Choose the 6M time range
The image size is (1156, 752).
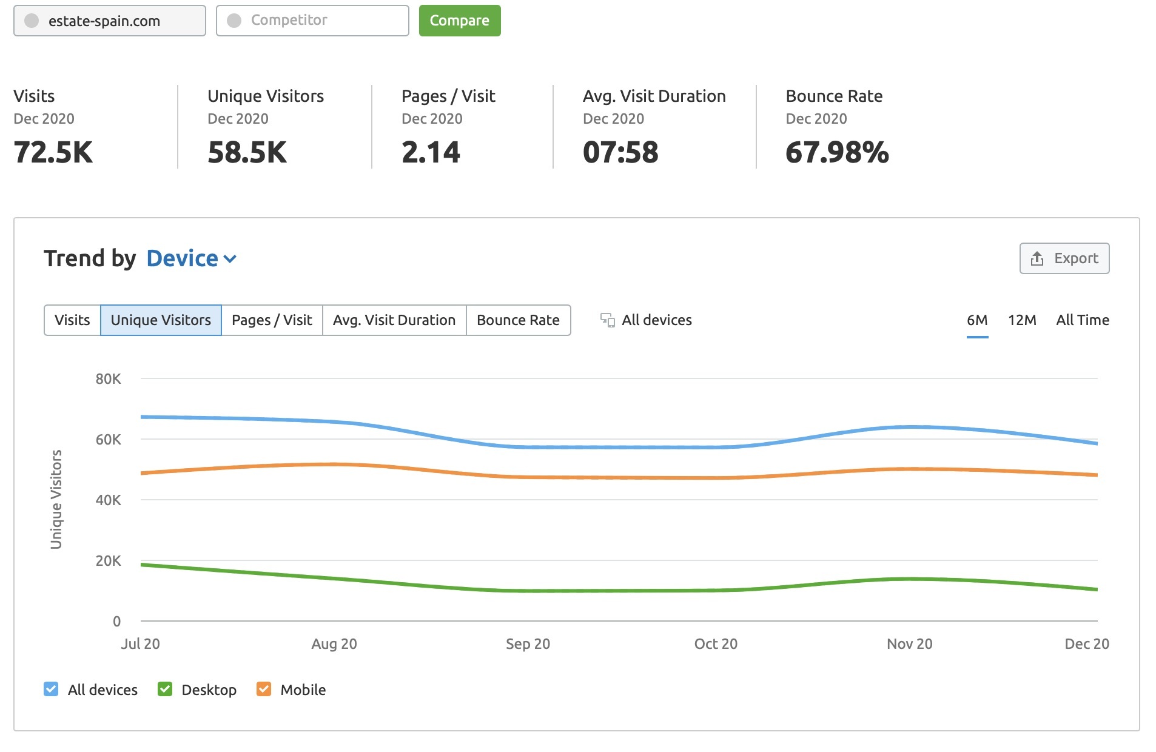pyautogui.click(x=977, y=320)
